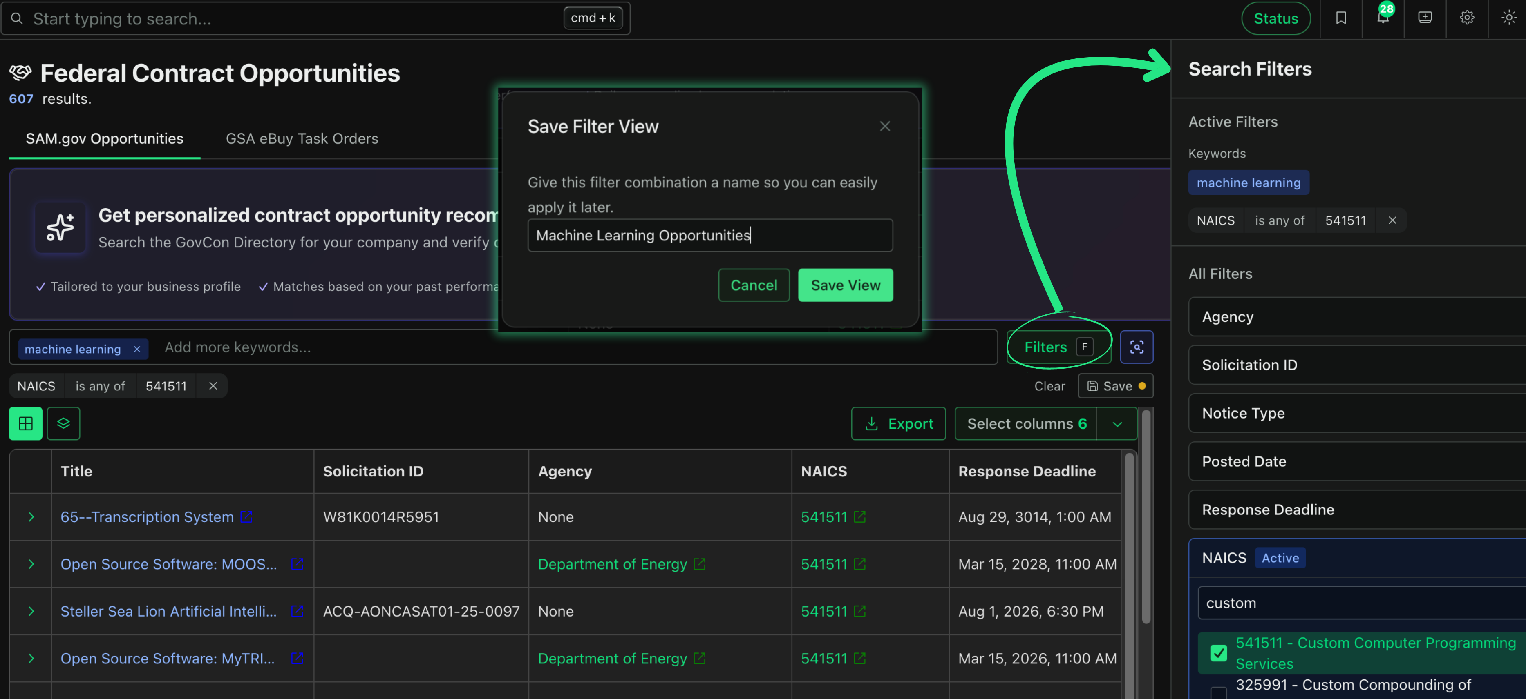Switch to the table grid view
Screen dimensions: 1526x699
(25, 423)
